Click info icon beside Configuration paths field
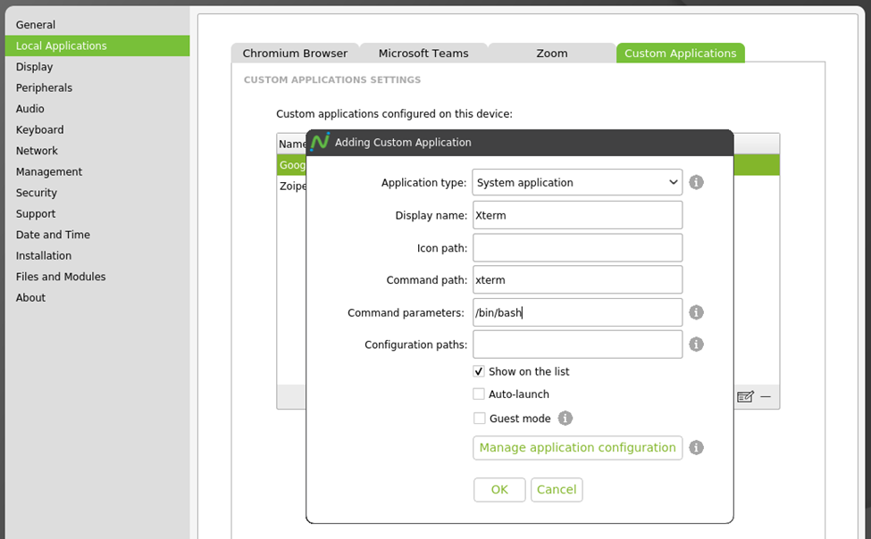 tap(696, 344)
